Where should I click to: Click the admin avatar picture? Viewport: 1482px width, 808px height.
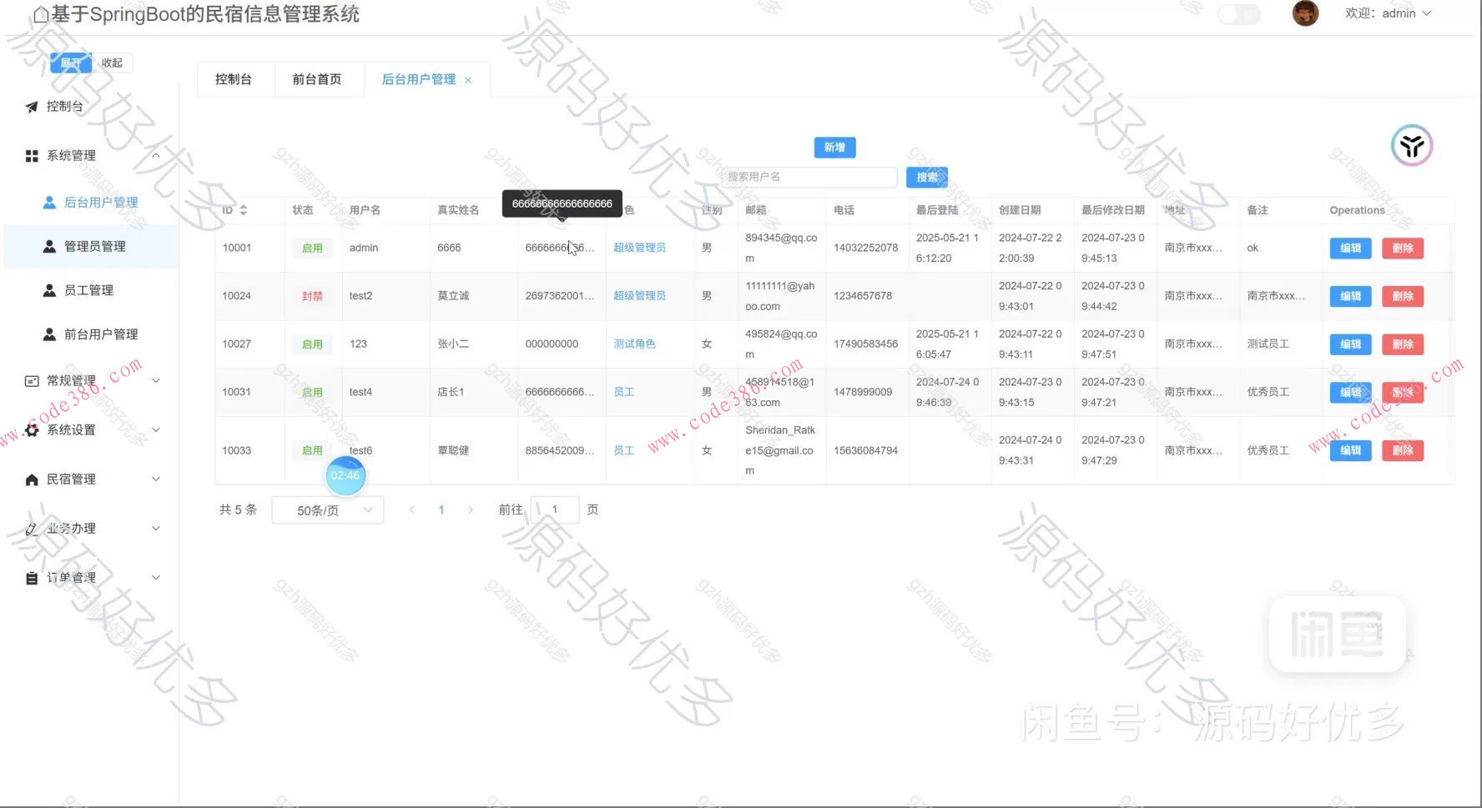(1305, 13)
